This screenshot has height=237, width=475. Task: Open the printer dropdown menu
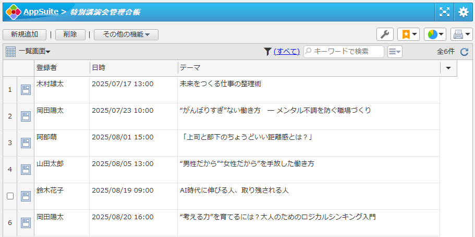pos(461,34)
